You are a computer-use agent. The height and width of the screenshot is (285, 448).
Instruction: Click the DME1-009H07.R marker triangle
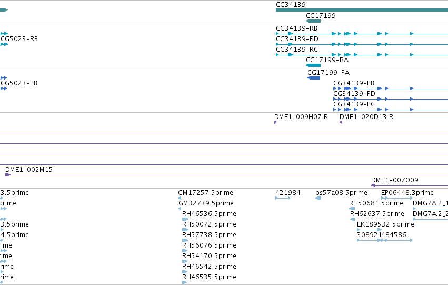point(275,122)
